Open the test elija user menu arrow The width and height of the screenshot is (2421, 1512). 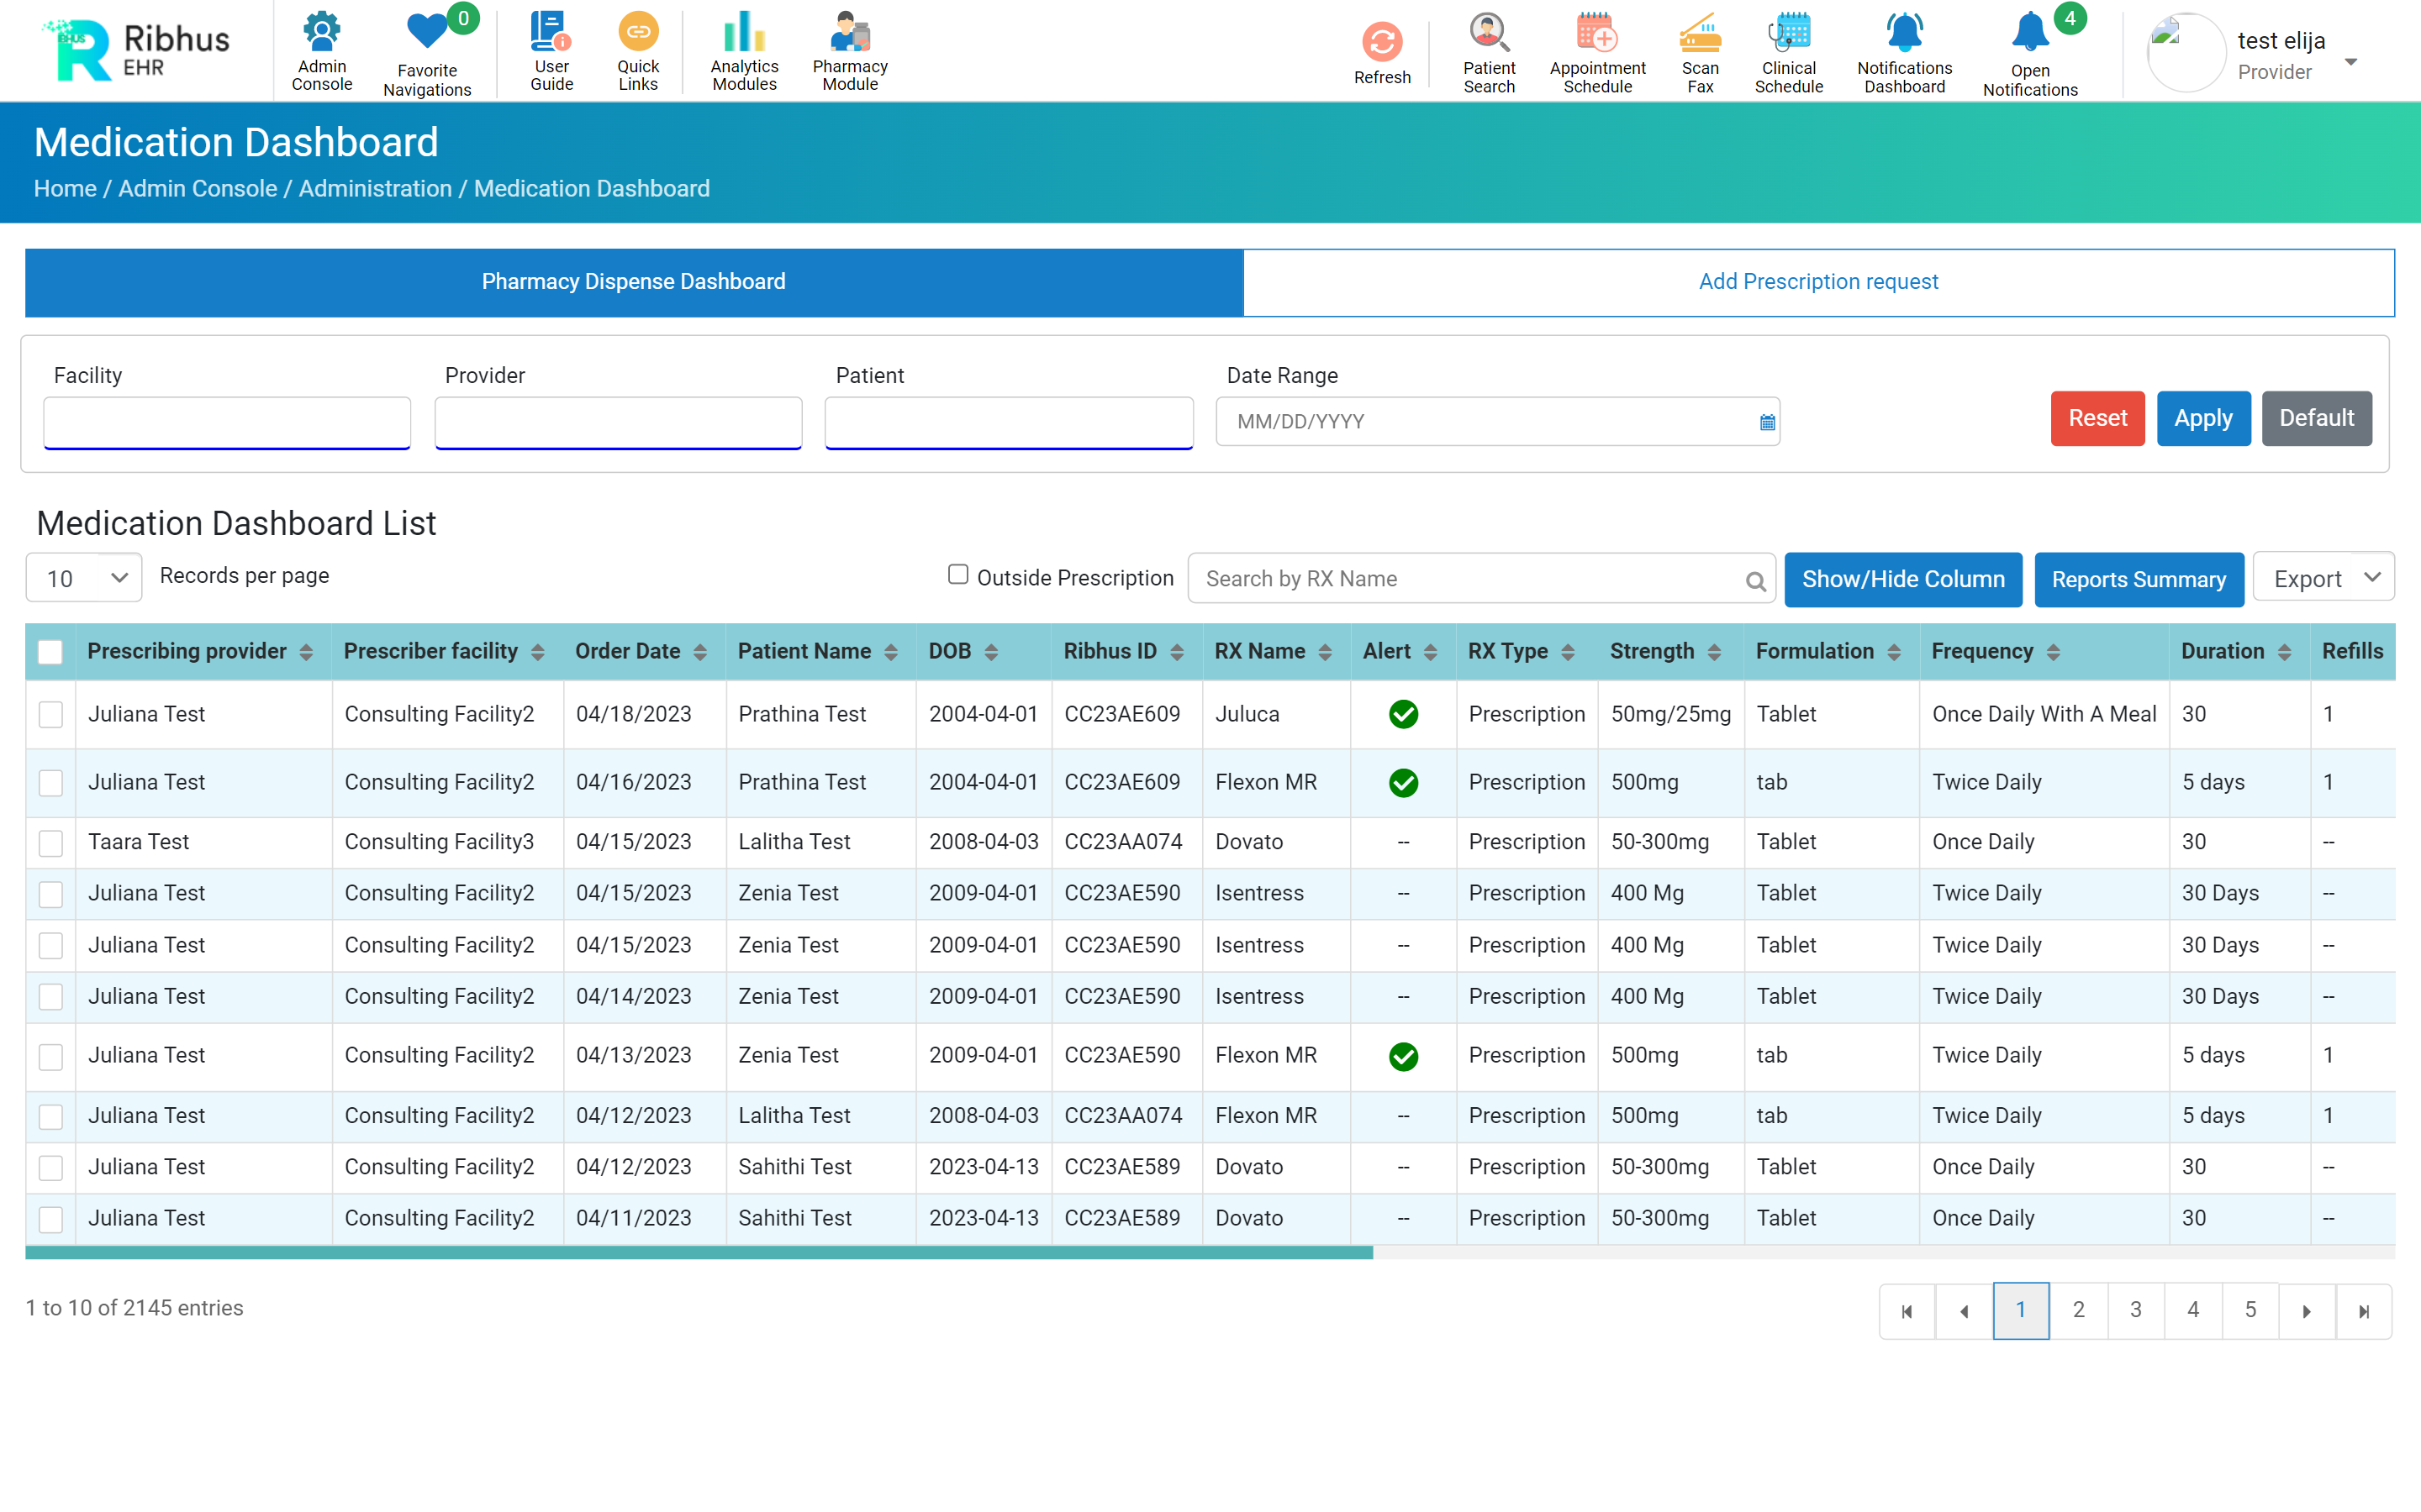click(2351, 62)
